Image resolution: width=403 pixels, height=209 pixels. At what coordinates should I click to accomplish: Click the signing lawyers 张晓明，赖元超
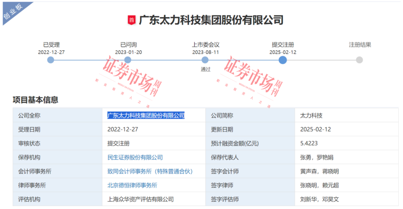pyautogui.click(x=319, y=185)
